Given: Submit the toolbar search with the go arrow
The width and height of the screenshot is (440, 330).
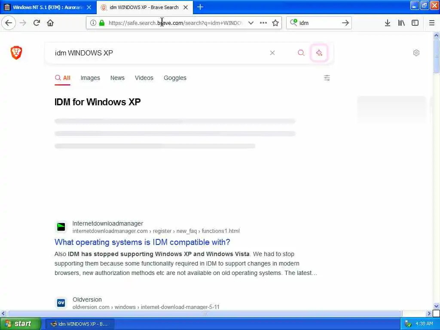Looking at the screenshot, I should click(x=345, y=23).
